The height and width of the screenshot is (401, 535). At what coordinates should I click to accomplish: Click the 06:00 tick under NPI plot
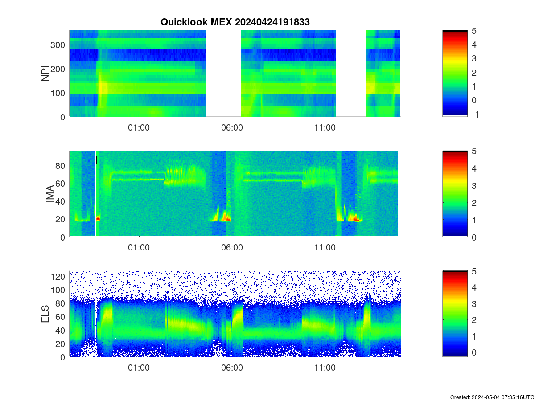tap(232, 128)
